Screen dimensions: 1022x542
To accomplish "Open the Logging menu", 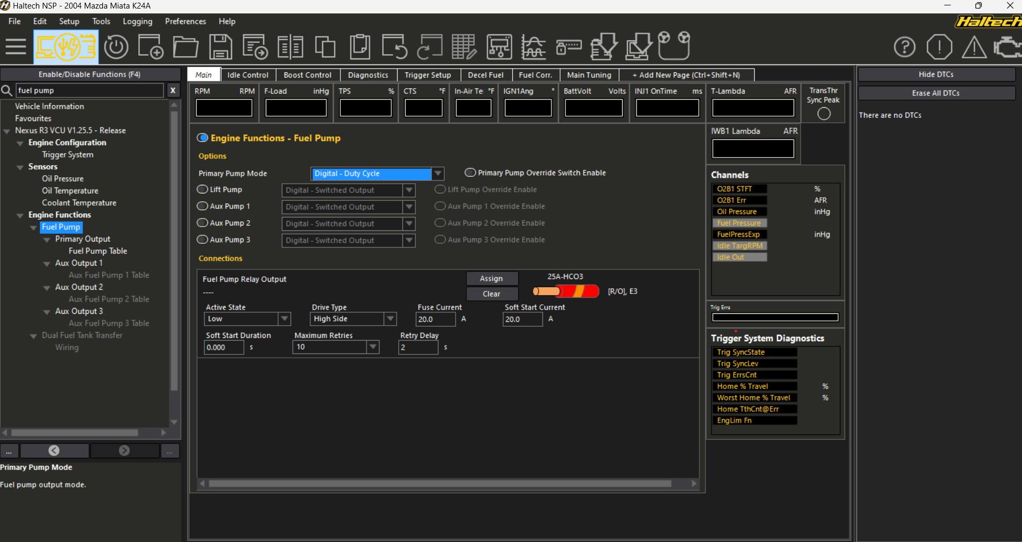I will pyautogui.click(x=138, y=21).
